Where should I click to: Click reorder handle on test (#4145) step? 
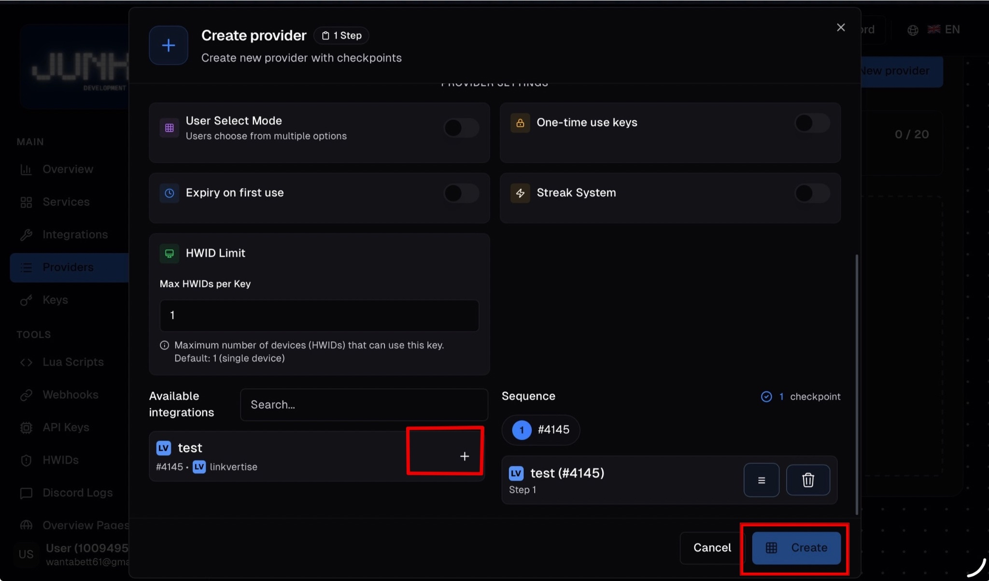pos(761,480)
